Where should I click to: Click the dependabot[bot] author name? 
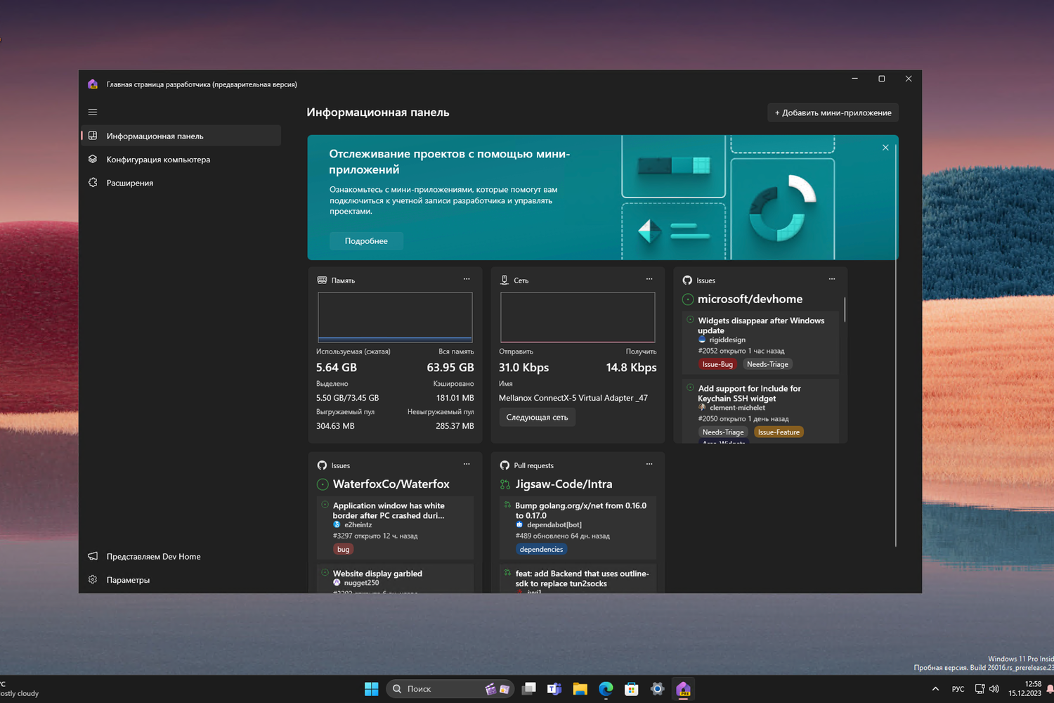pos(554,525)
